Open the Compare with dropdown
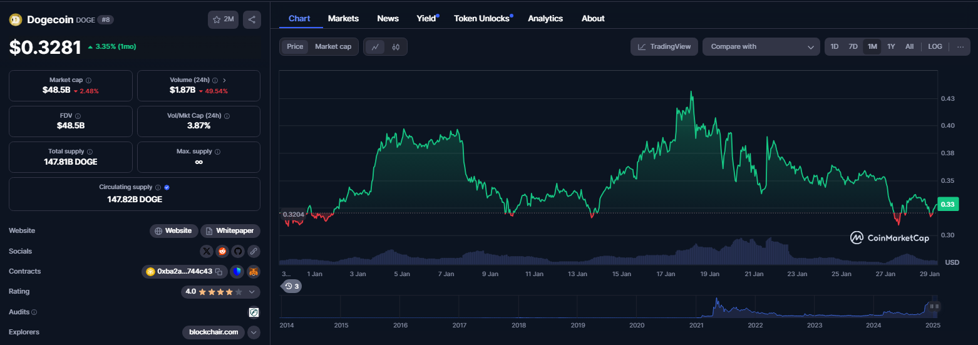Image resolution: width=978 pixels, height=345 pixels. 761,47
